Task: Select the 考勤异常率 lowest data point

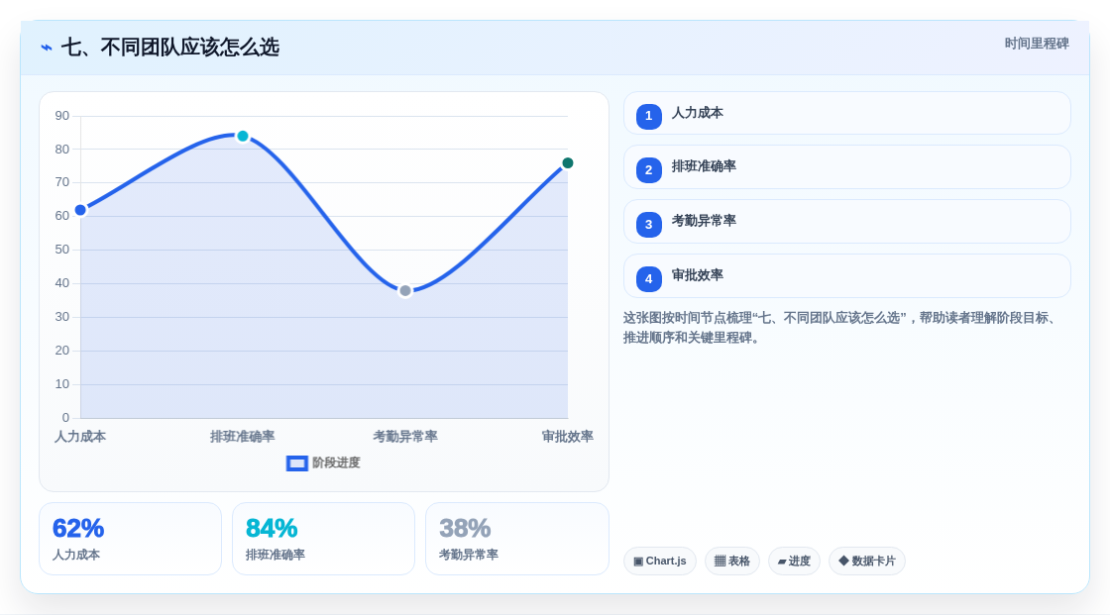Action: point(405,291)
